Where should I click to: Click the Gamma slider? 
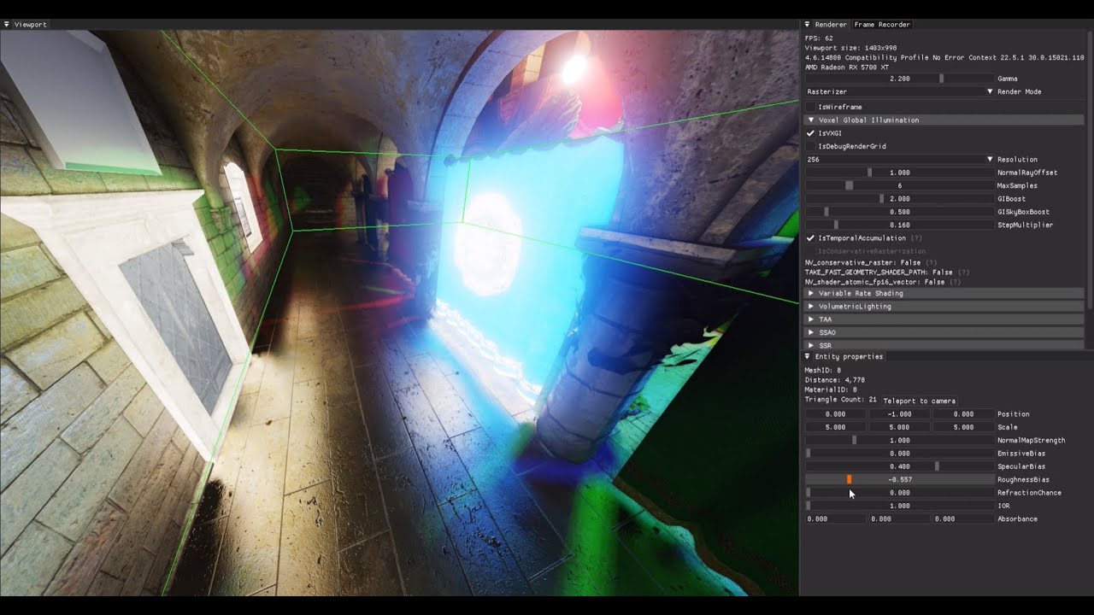point(899,79)
